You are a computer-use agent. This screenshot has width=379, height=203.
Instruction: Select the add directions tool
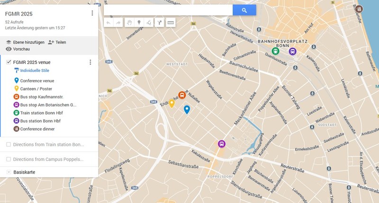tap(160, 23)
